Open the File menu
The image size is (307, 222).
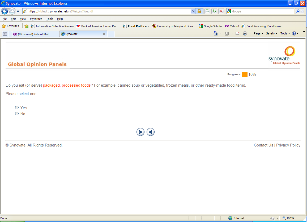pos(5,19)
